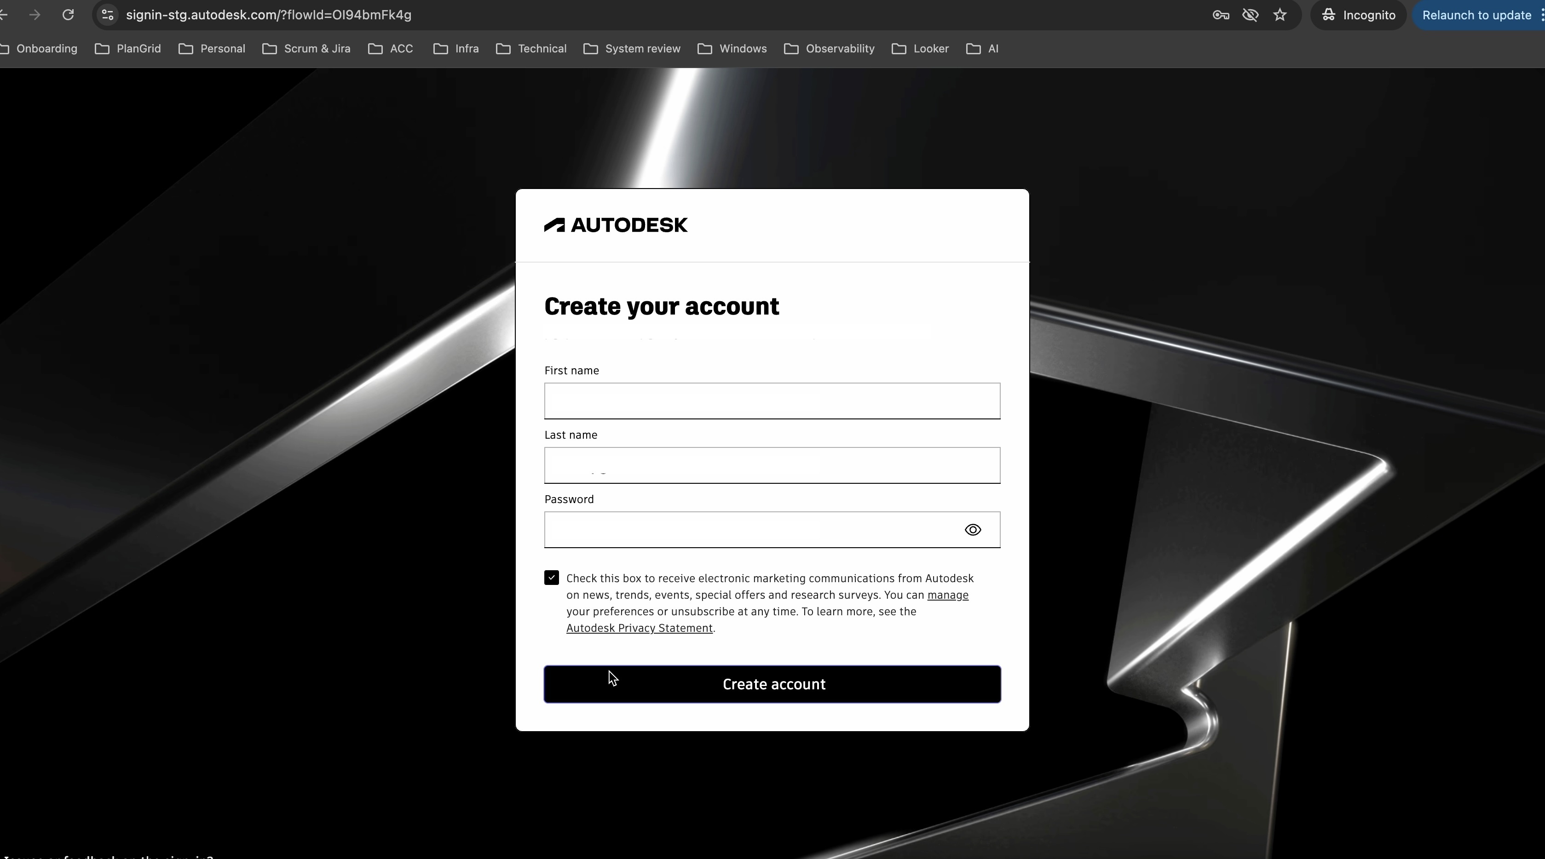The width and height of the screenshot is (1545, 859).
Task: Bookmark this page with the star icon
Action: point(1280,14)
